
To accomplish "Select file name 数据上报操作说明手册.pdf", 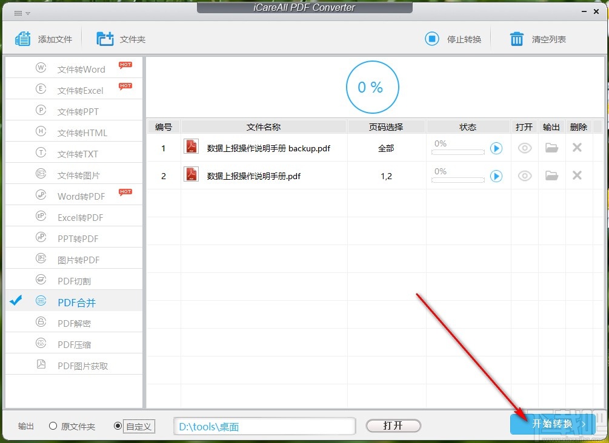I will click(x=254, y=176).
